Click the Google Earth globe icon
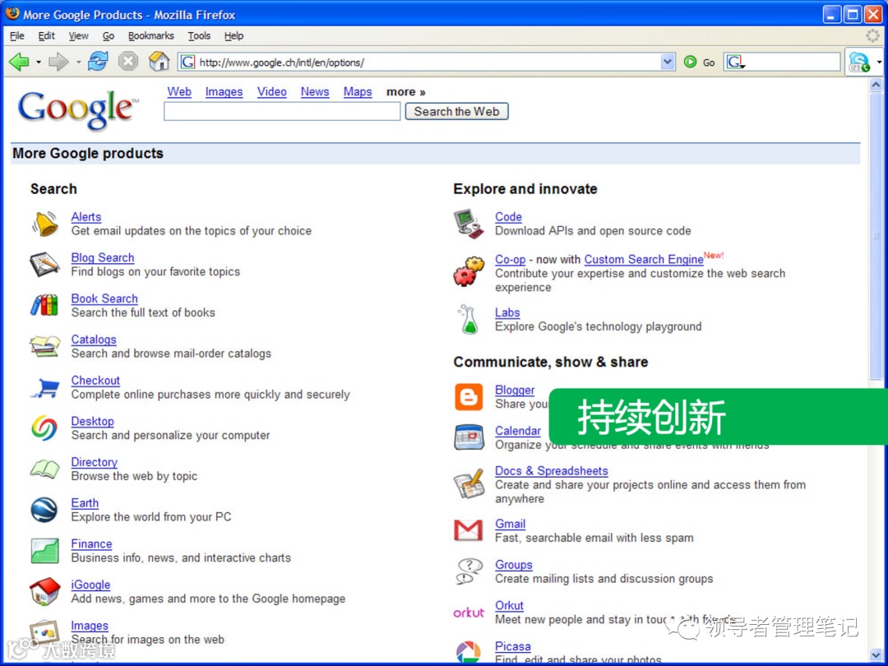Image resolution: width=888 pixels, height=666 pixels. tap(44, 510)
